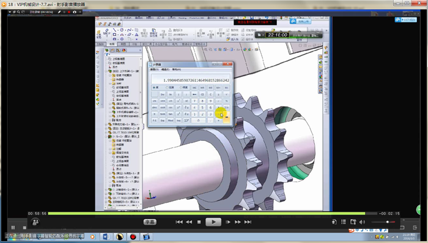Open the player menu from the title-bar logo
428x243 pixels.
(4, 4)
